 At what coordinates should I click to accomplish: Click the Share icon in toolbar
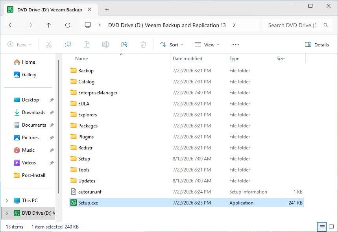click(124, 44)
